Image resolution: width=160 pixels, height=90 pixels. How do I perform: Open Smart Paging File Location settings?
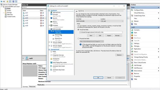pos(60,62)
